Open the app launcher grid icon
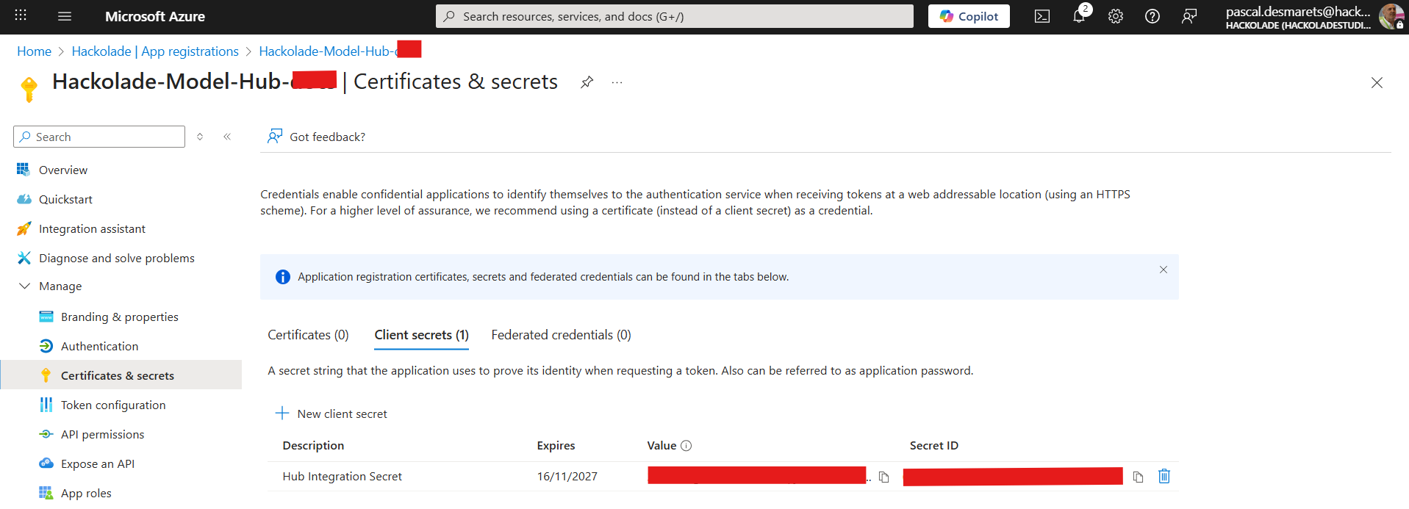Image resolution: width=1409 pixels, height=509 pixels. tap(20, 16)
